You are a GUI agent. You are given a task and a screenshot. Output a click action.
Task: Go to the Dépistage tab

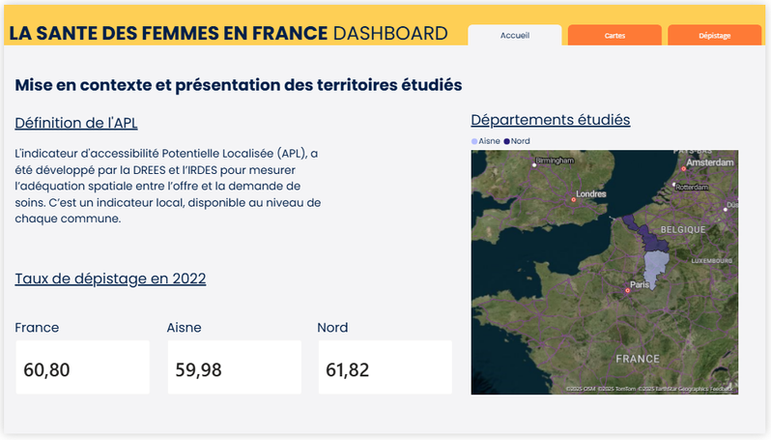pyautogui.click(x=714, y=36)
